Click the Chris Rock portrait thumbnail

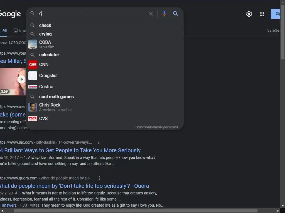coord(33,107)
